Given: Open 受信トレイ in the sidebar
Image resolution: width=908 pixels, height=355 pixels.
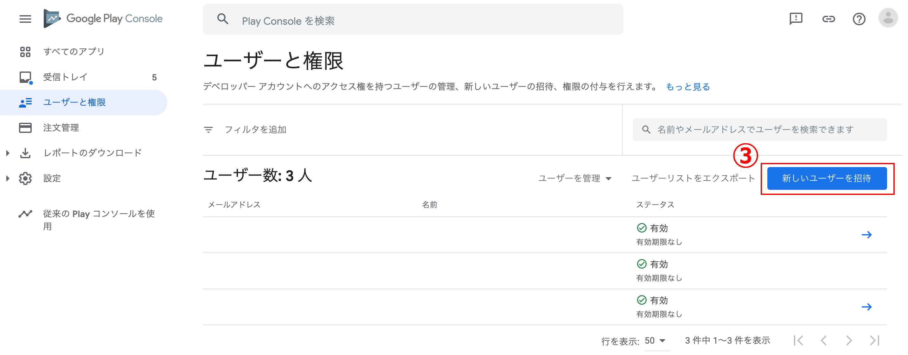Looking at the screenshot, I should (65, 77).
